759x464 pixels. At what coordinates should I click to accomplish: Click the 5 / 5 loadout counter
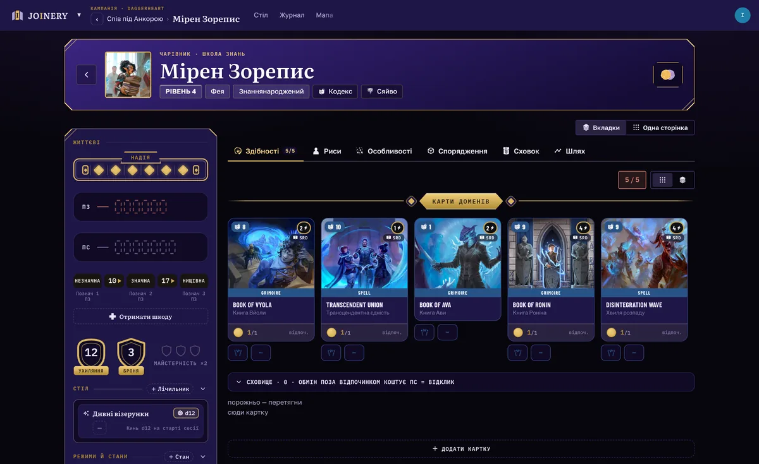coord(632,180)
